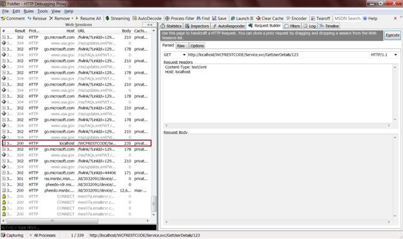403x239 pixels.
Task: Close the toolbar with the X
Action: (x=395, y=18)
